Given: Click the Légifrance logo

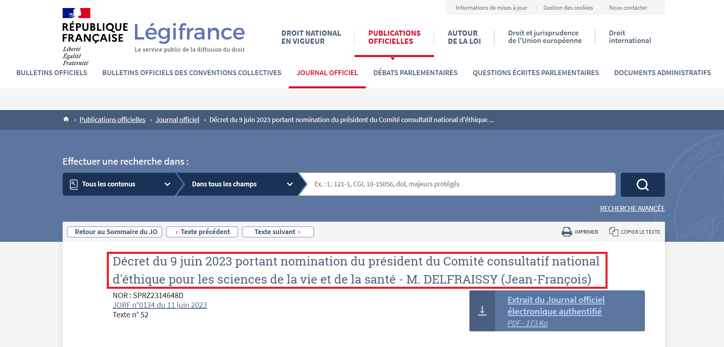Looking at the screenshot, I should [x=189, y=33].
